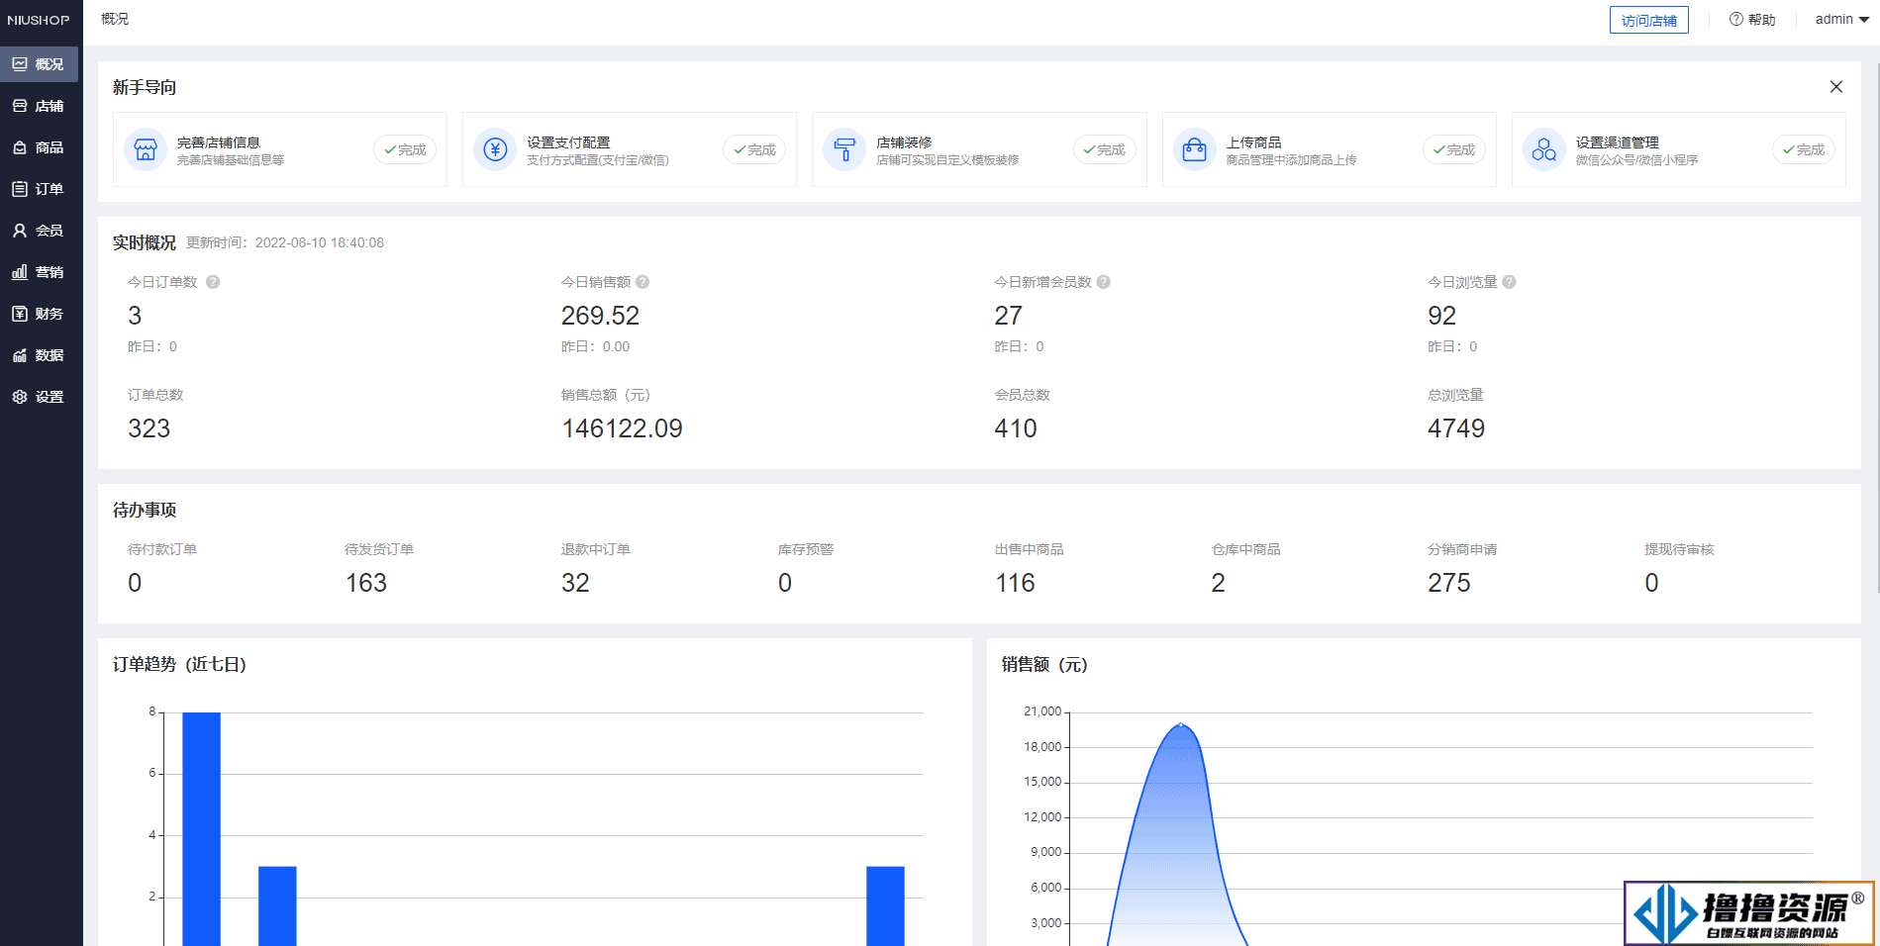Click the tallest bar in 订单趋势 chart
1880x946 pixels.
(x=201, y=829)
